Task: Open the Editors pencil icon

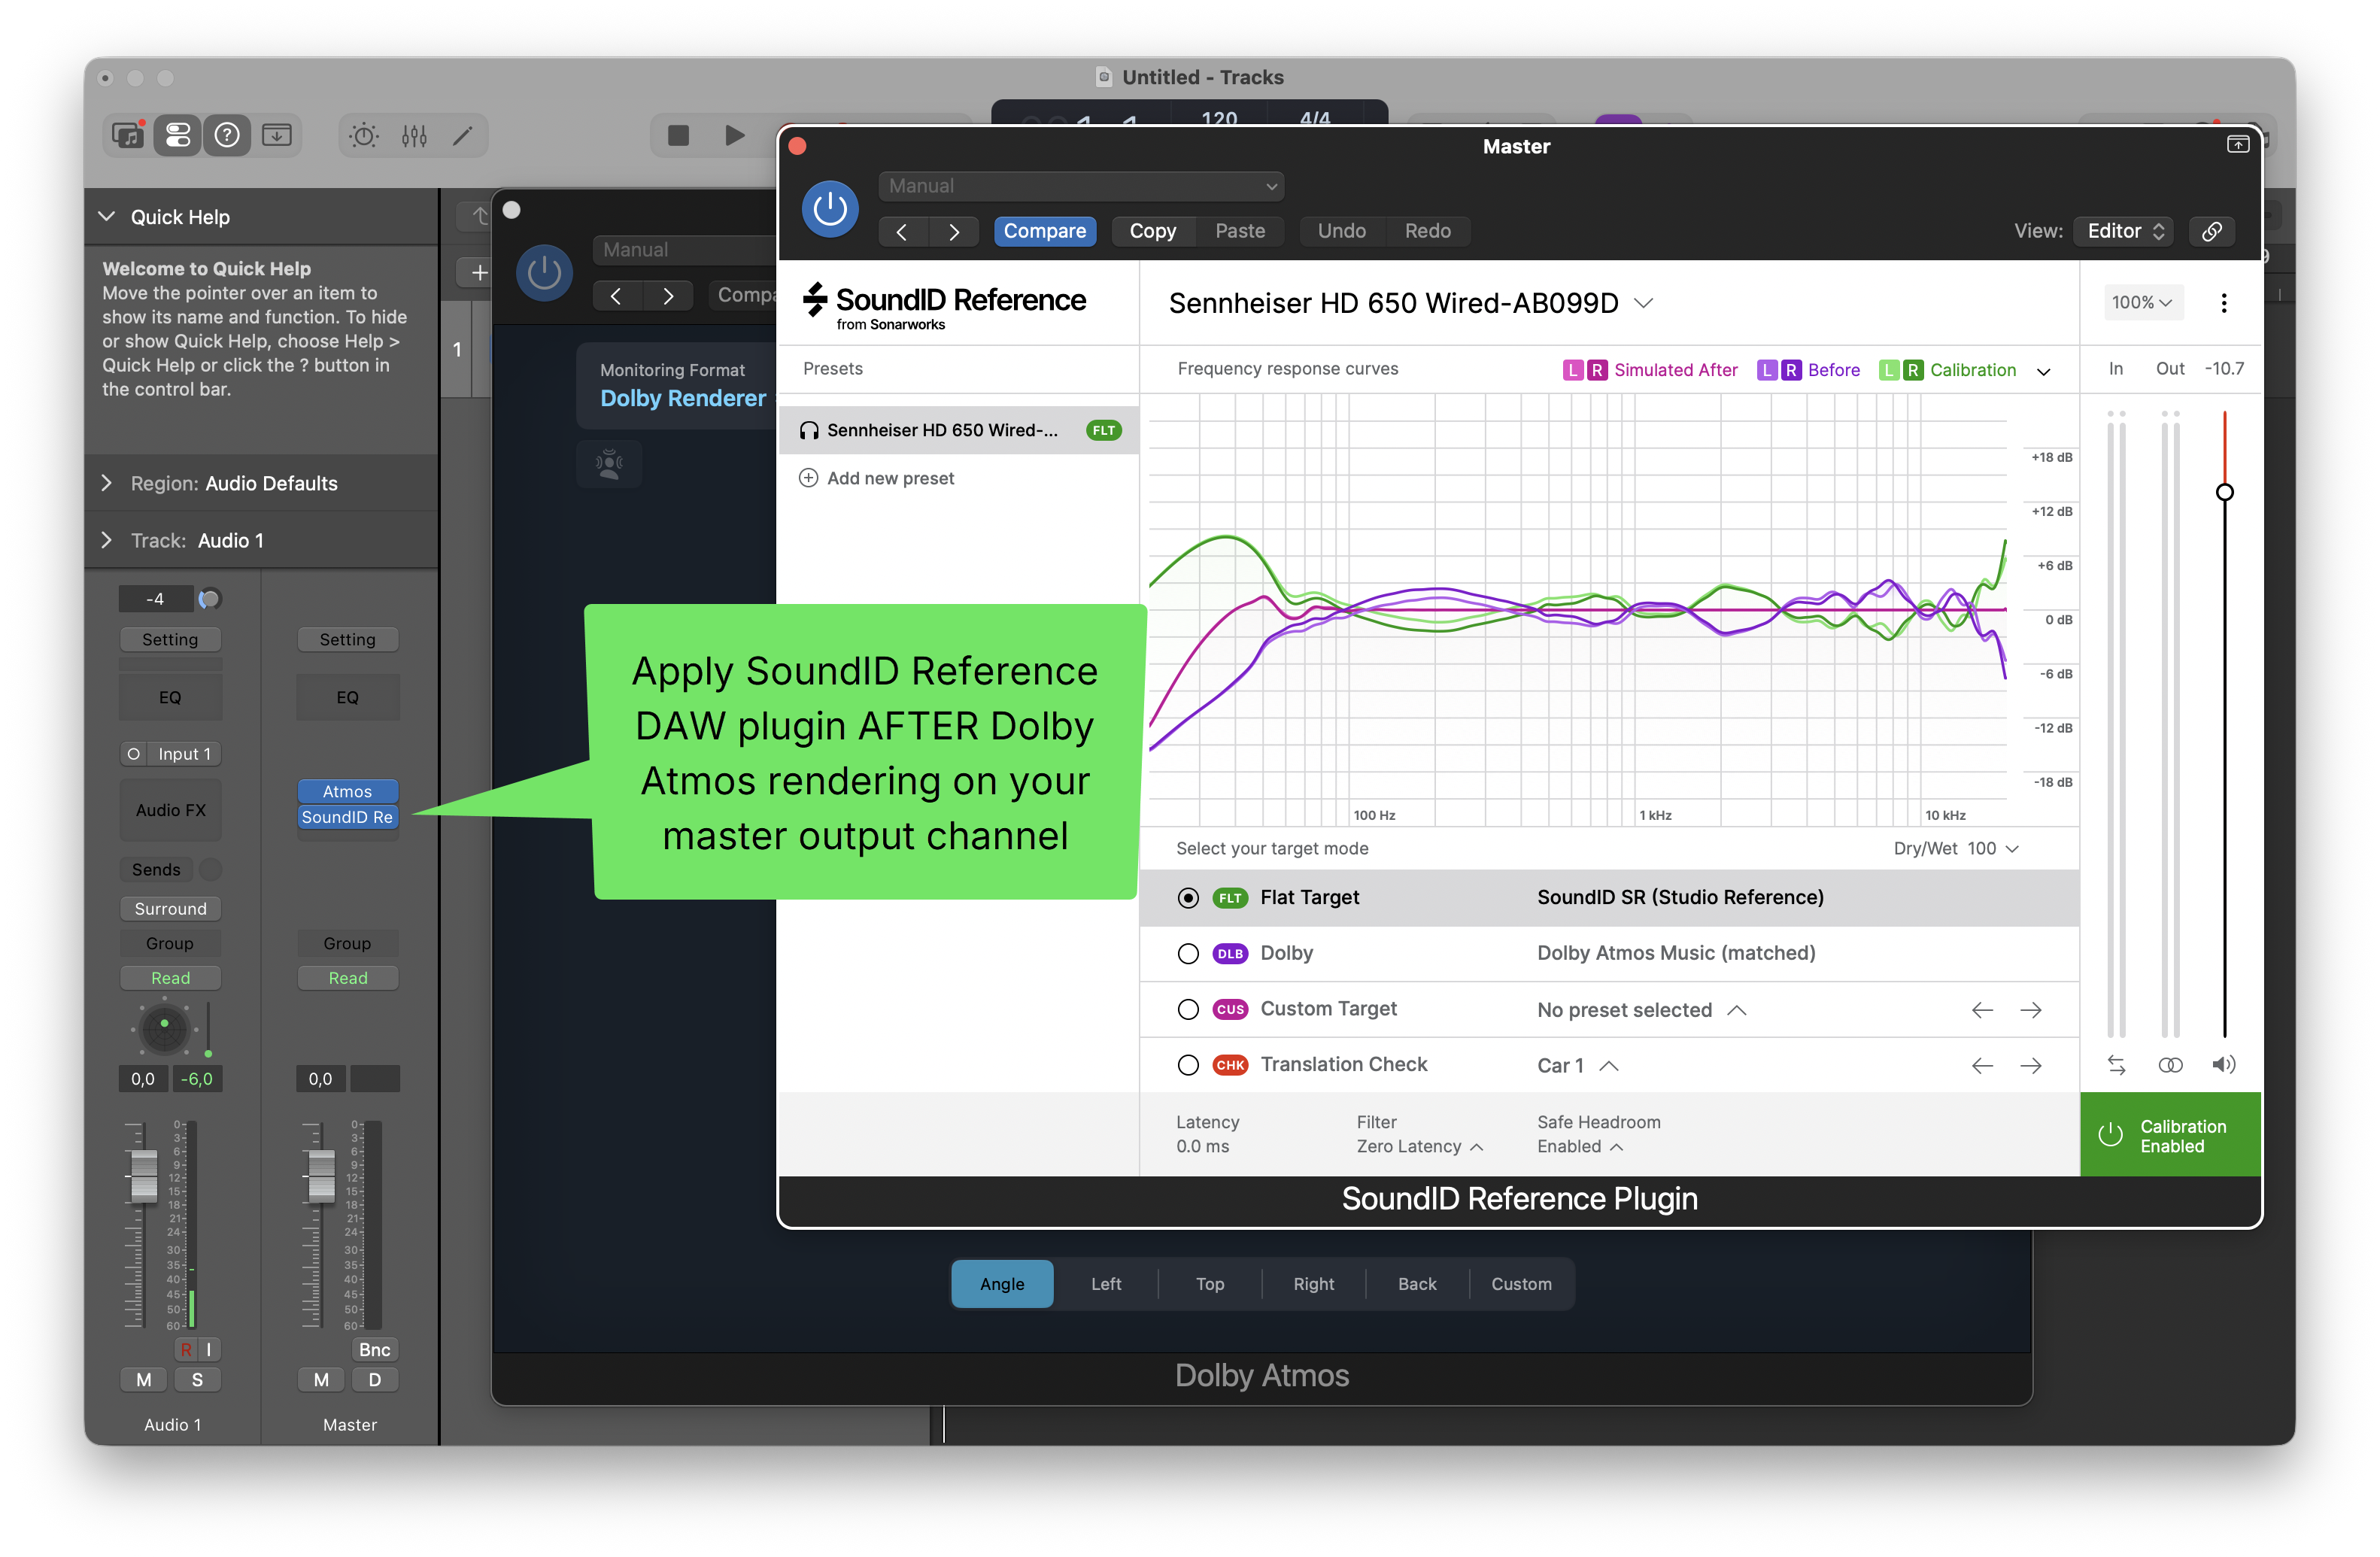Action: [463, 135]
